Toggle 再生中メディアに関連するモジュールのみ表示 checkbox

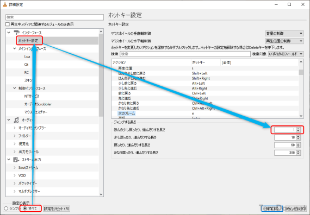pyautogui.click(x=8, y=24)
